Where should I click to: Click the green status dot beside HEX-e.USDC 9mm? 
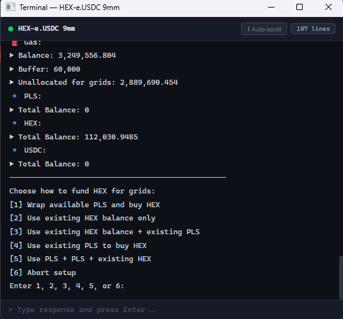pyautogui.click(x=11, y=29)
